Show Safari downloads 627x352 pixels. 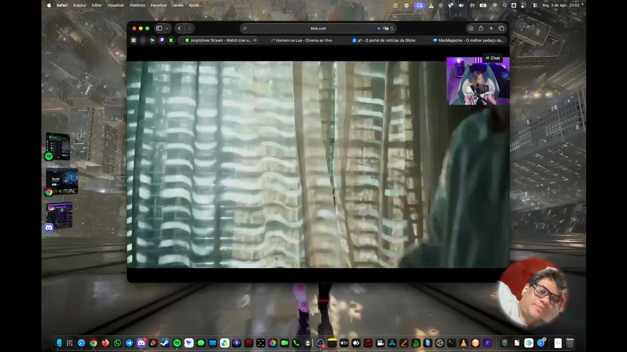(x=471, y=28)
